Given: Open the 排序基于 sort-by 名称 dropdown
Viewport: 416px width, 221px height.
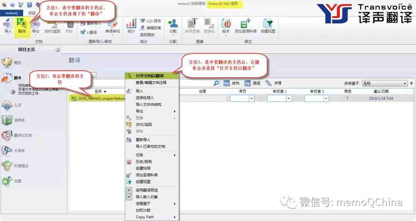Looking at the screenshot, I should tap(384, 83).
